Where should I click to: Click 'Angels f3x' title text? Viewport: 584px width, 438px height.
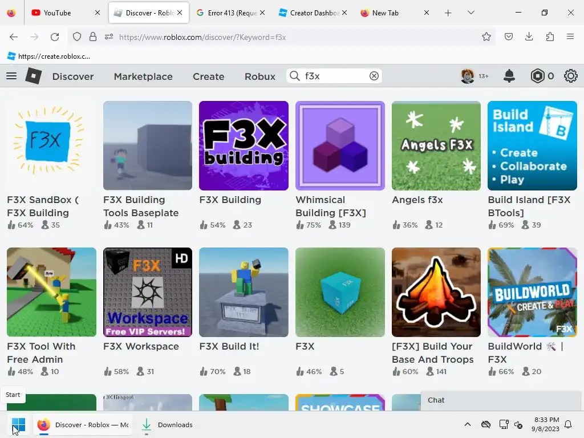coord(417,200)
